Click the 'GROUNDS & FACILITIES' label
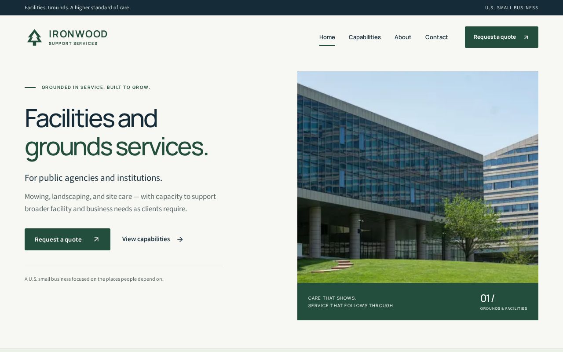This screenshot has width=563, height=352. 504,308
